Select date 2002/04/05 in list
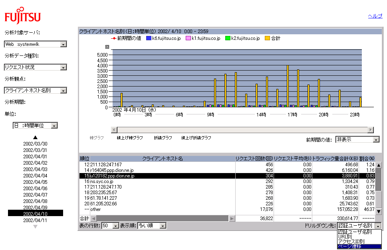 click(35, 182)
